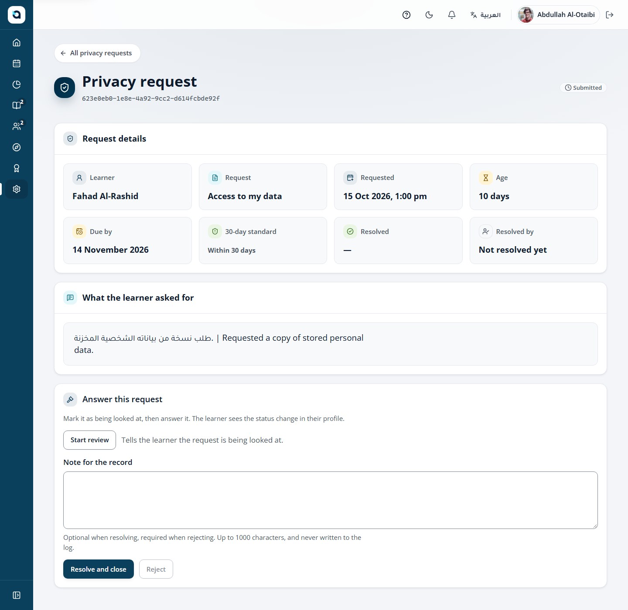The image size is (628, 610).
Task: Toggle dark mode with the moon icon
Action: (429, 15)
